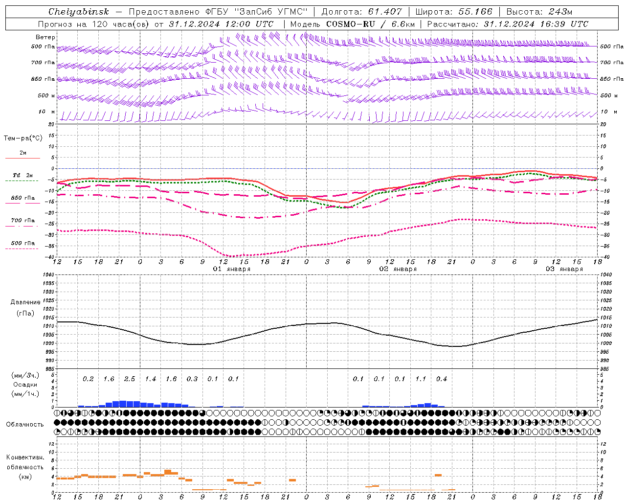The width and height of the screenshot is (626, 501).
Task: Click the Рассчитано: 31.12.2024 16:39 UTC timestamp
Action: coord(508,24)
